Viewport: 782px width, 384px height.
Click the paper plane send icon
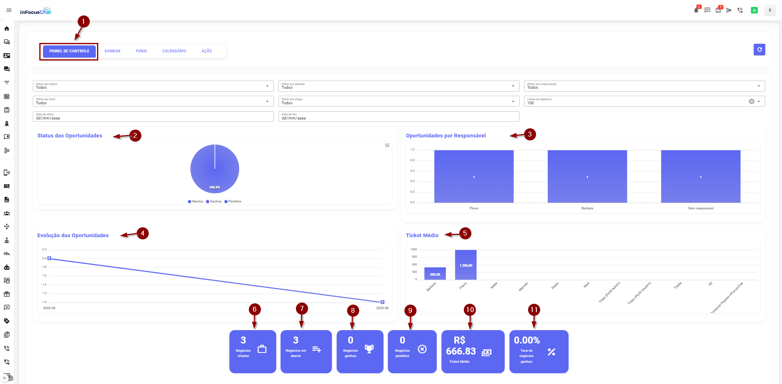pyautogui.click(x=729, y=10)
